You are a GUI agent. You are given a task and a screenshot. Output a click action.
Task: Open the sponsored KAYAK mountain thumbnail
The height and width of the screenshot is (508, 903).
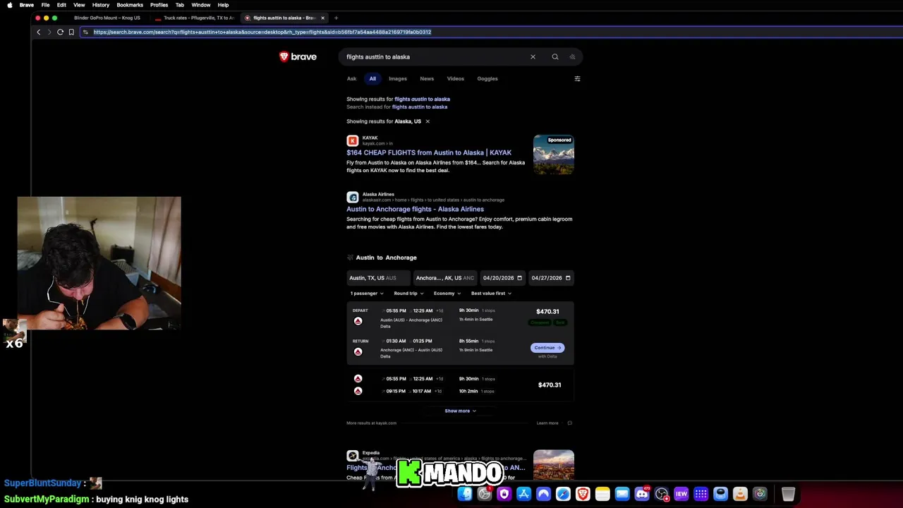click(554, 155)
